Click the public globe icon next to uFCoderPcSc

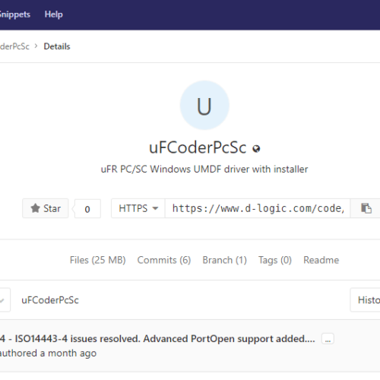click(256, 149)
